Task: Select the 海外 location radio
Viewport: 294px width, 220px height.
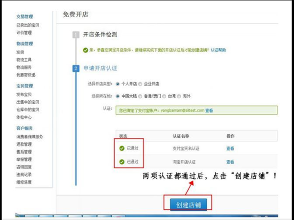Action: click(179, 96)
